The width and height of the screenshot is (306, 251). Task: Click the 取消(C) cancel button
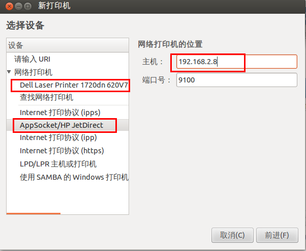coord(232,235)
